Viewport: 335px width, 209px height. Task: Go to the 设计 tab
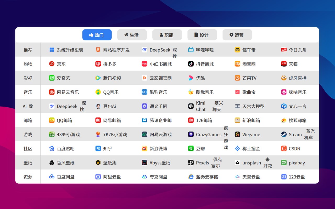pos(202,35)
